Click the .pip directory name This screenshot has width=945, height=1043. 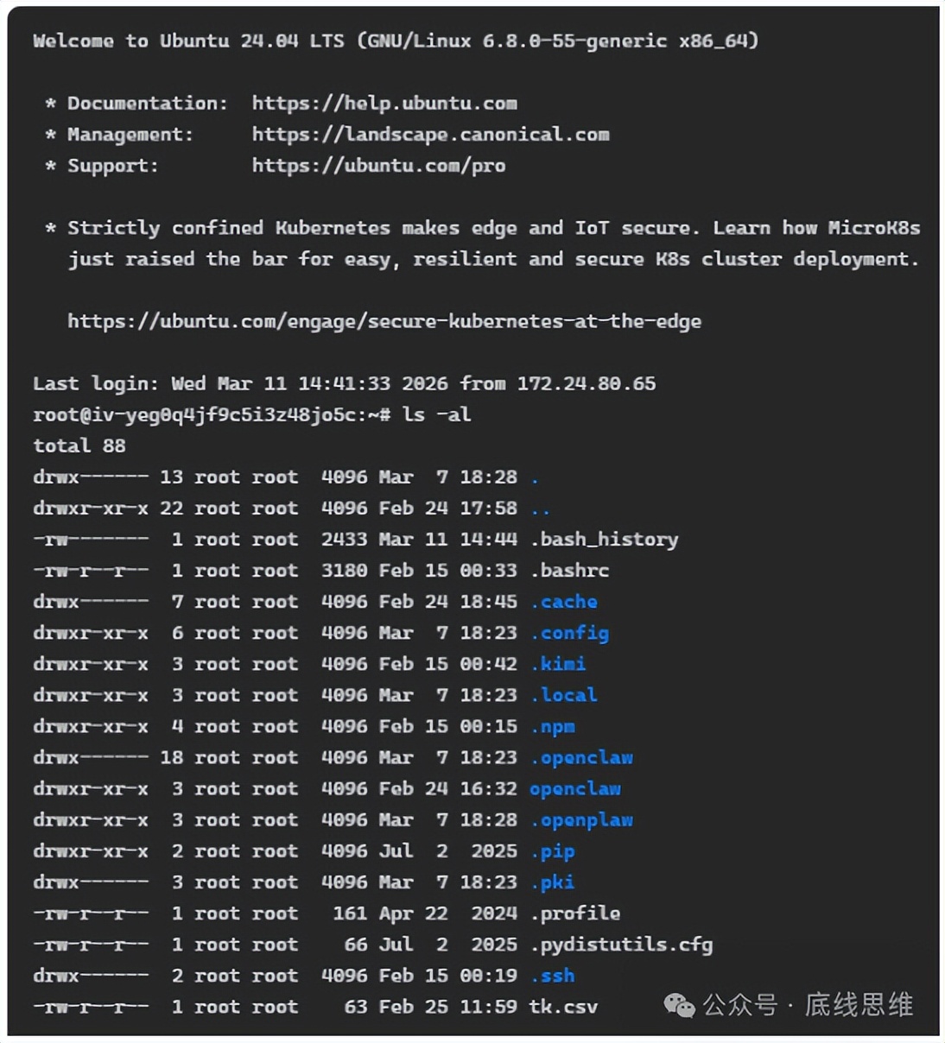(553, 851)
